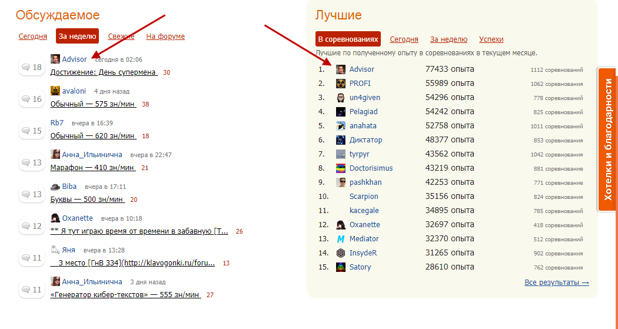Open post Буквы — 500 зн/мин

tap(88, 200)
